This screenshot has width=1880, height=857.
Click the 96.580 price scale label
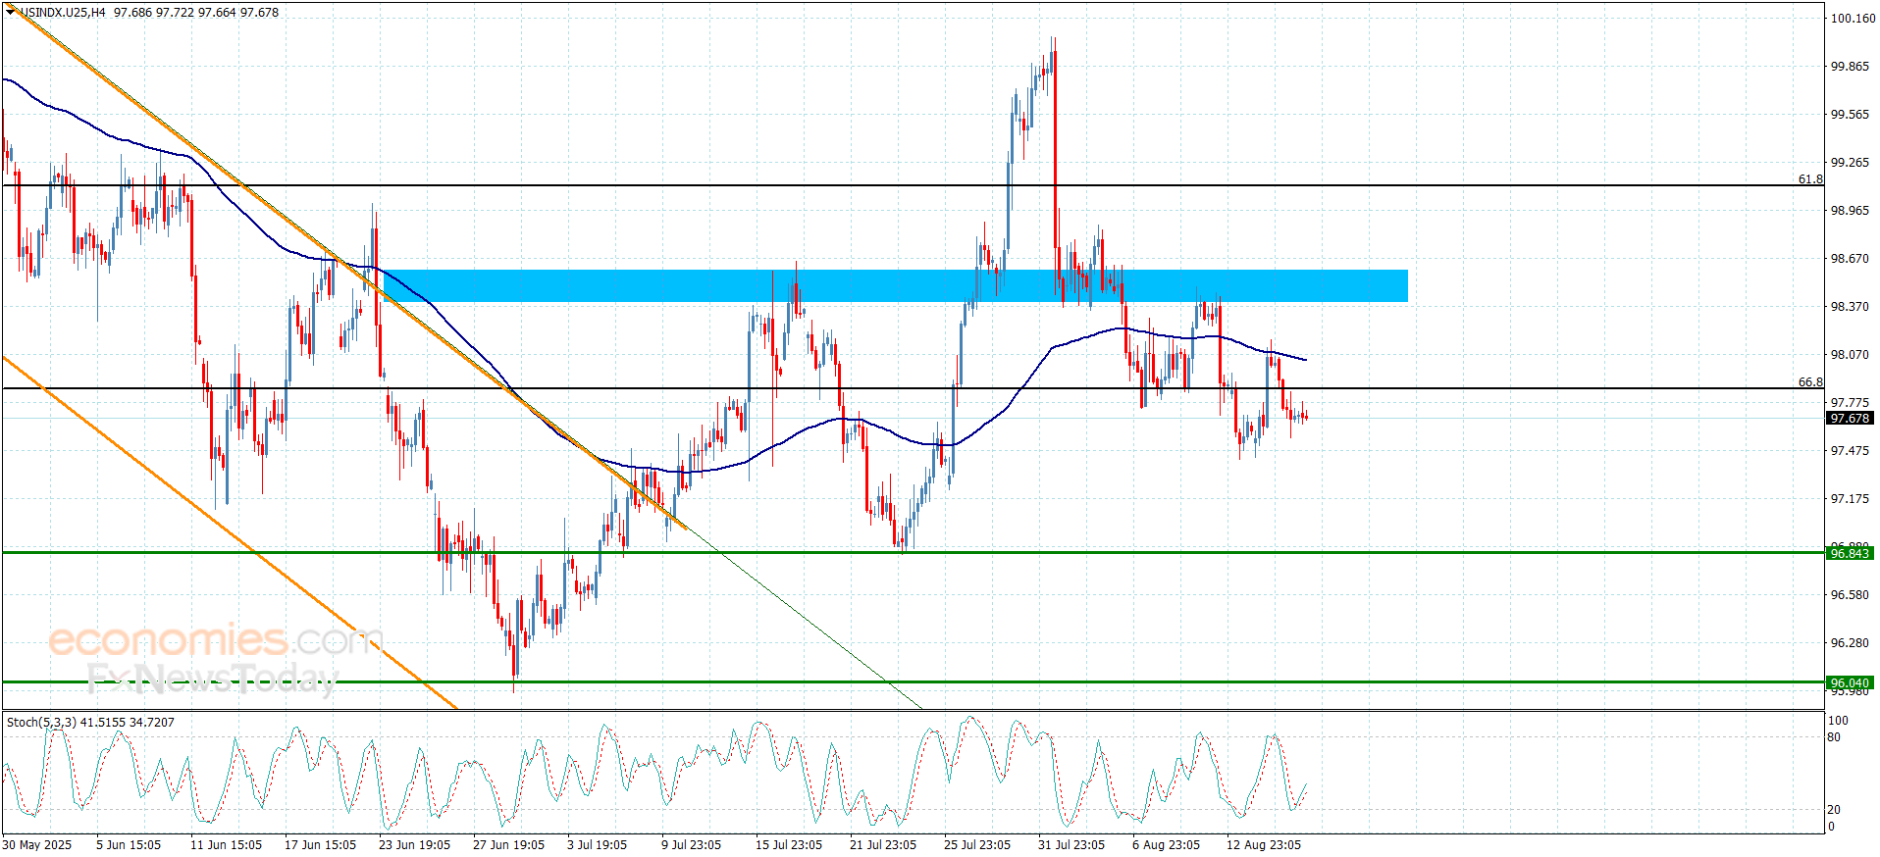1850,595
